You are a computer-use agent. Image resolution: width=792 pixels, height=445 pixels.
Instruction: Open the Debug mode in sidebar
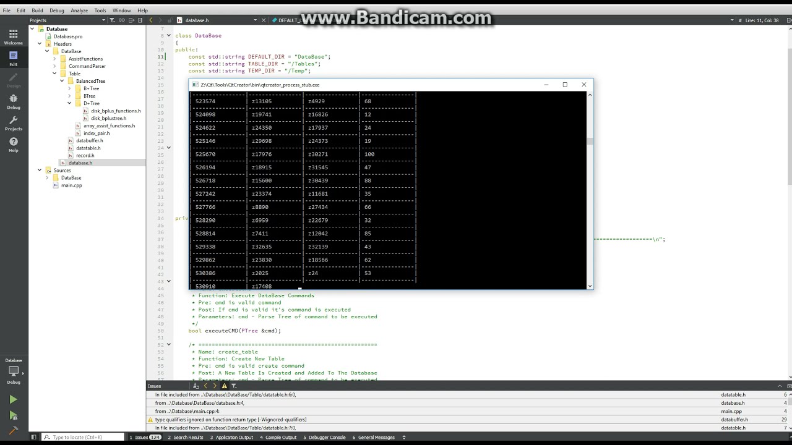[14, 101]
